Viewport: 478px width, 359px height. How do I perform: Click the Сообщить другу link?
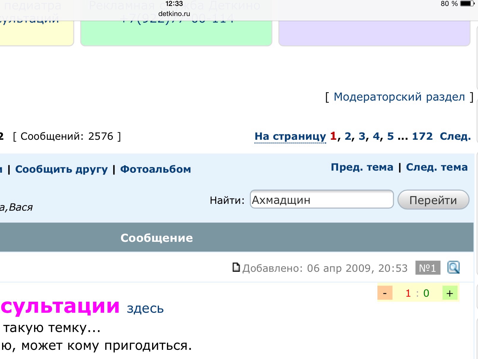61,169
